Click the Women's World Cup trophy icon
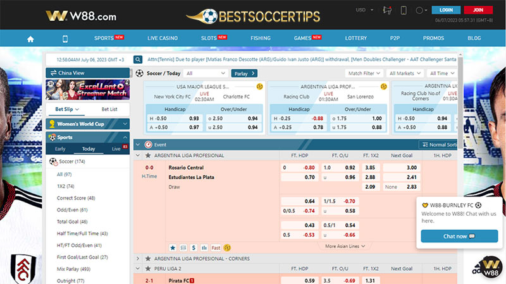Image resolution: width=506 pixels, height=284 pixels. tap(52, 124)
